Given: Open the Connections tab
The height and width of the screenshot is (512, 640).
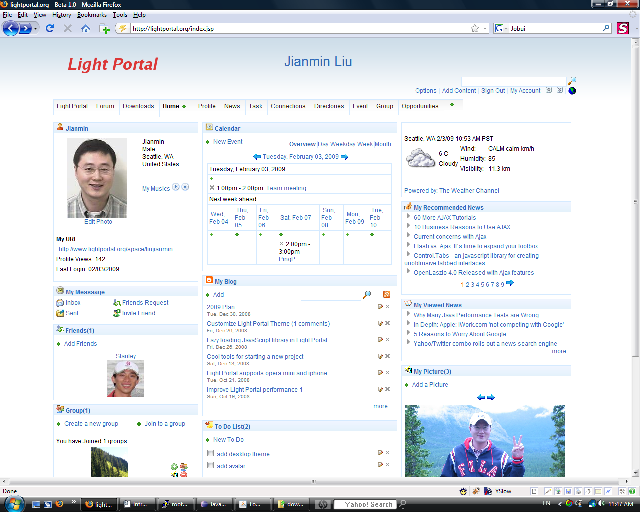Looking at the screenshot, I should coord(288,106).
